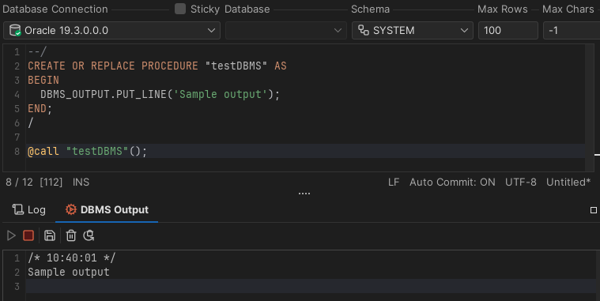Click the Max Rows field showing 100
Viewport: 600px width, 301px height.
click(508, 30)
